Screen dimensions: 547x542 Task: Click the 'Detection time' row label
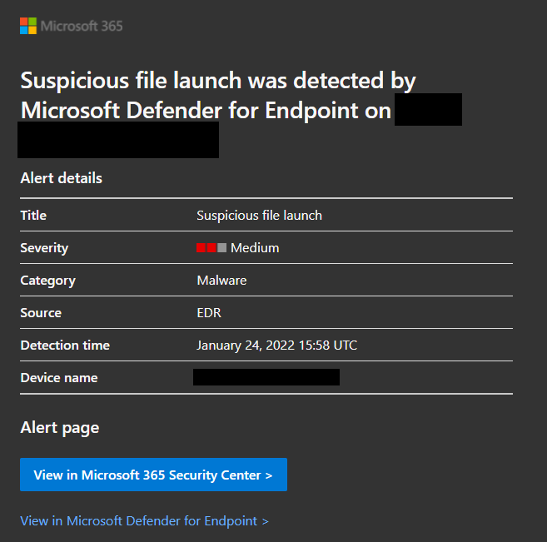click(x=65, y=345)
